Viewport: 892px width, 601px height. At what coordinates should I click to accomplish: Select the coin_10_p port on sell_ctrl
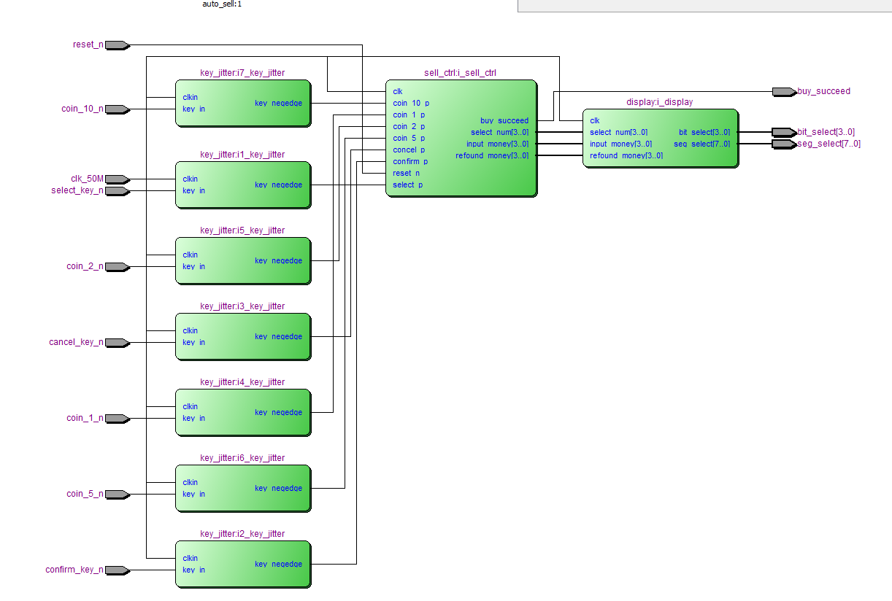pyautogui.click(x=411, y=104)
